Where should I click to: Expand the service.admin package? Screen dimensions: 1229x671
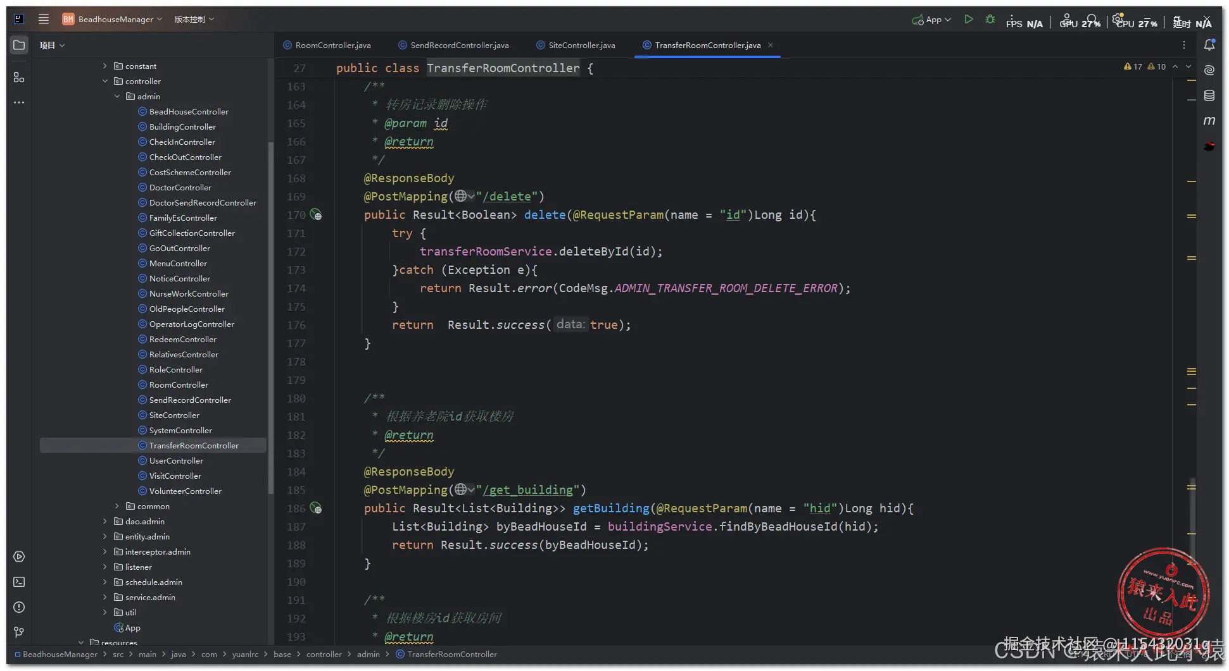tap(105, 597)
